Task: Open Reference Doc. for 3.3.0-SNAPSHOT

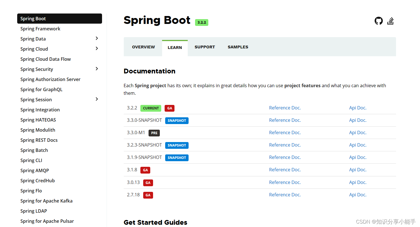Action: click(x=285, y=120)
